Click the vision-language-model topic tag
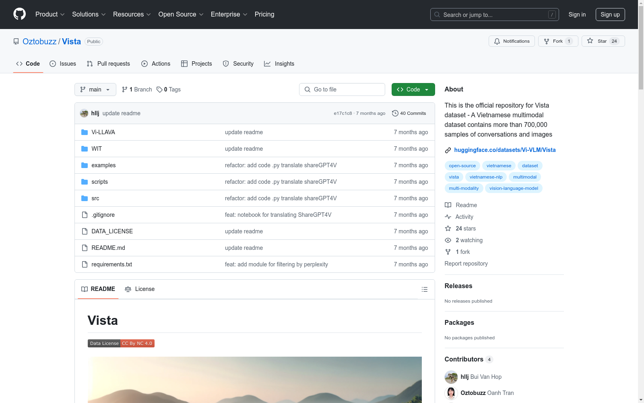 [x=514, y=188]
